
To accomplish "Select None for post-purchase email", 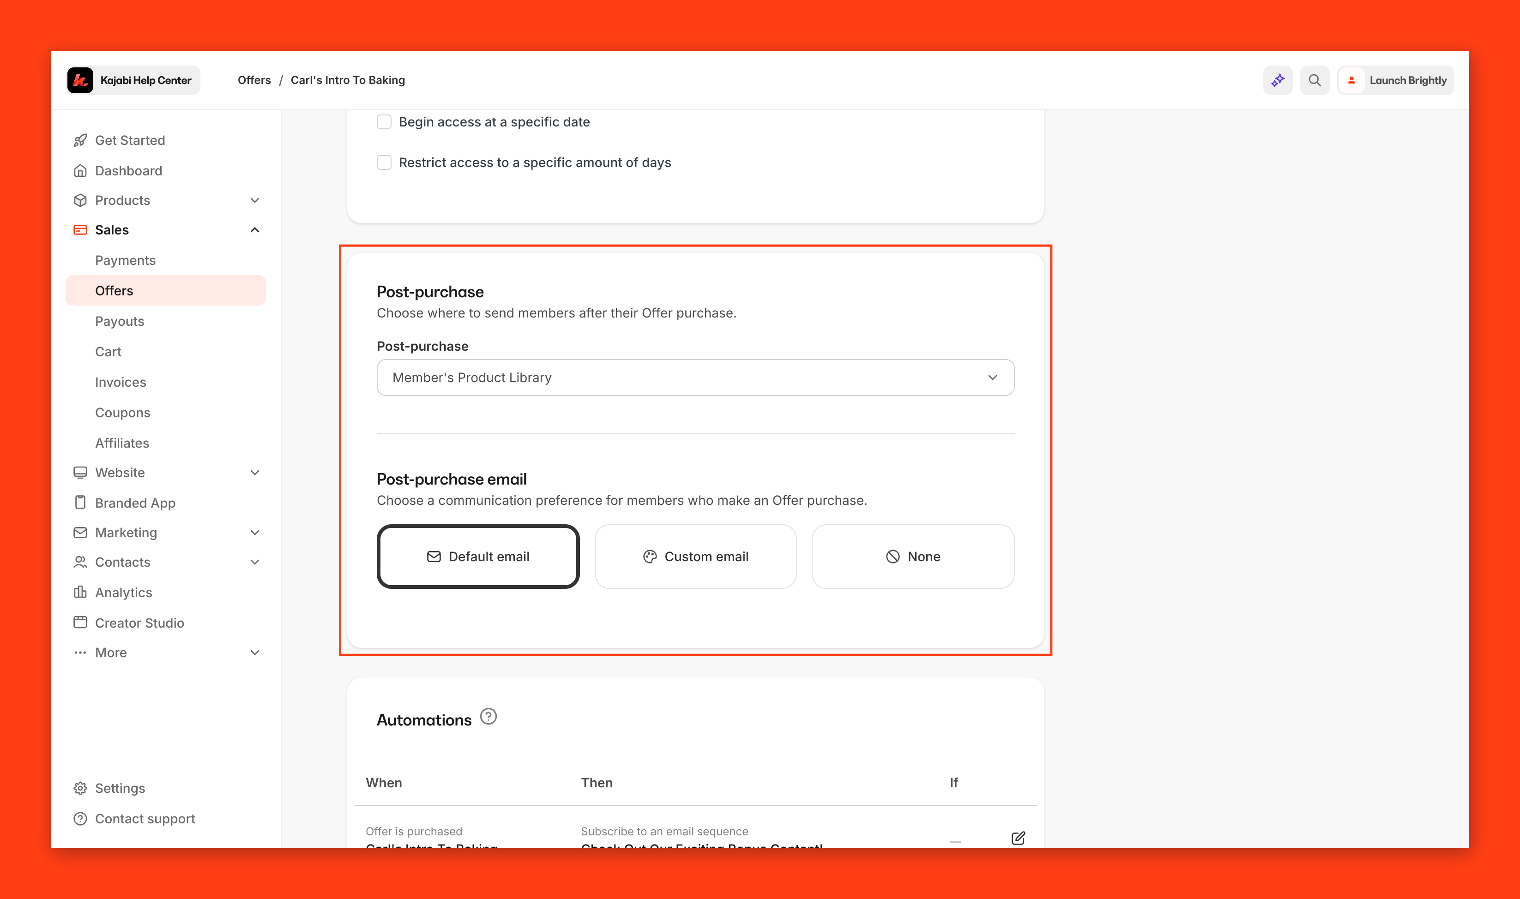I will pos(912,556).
